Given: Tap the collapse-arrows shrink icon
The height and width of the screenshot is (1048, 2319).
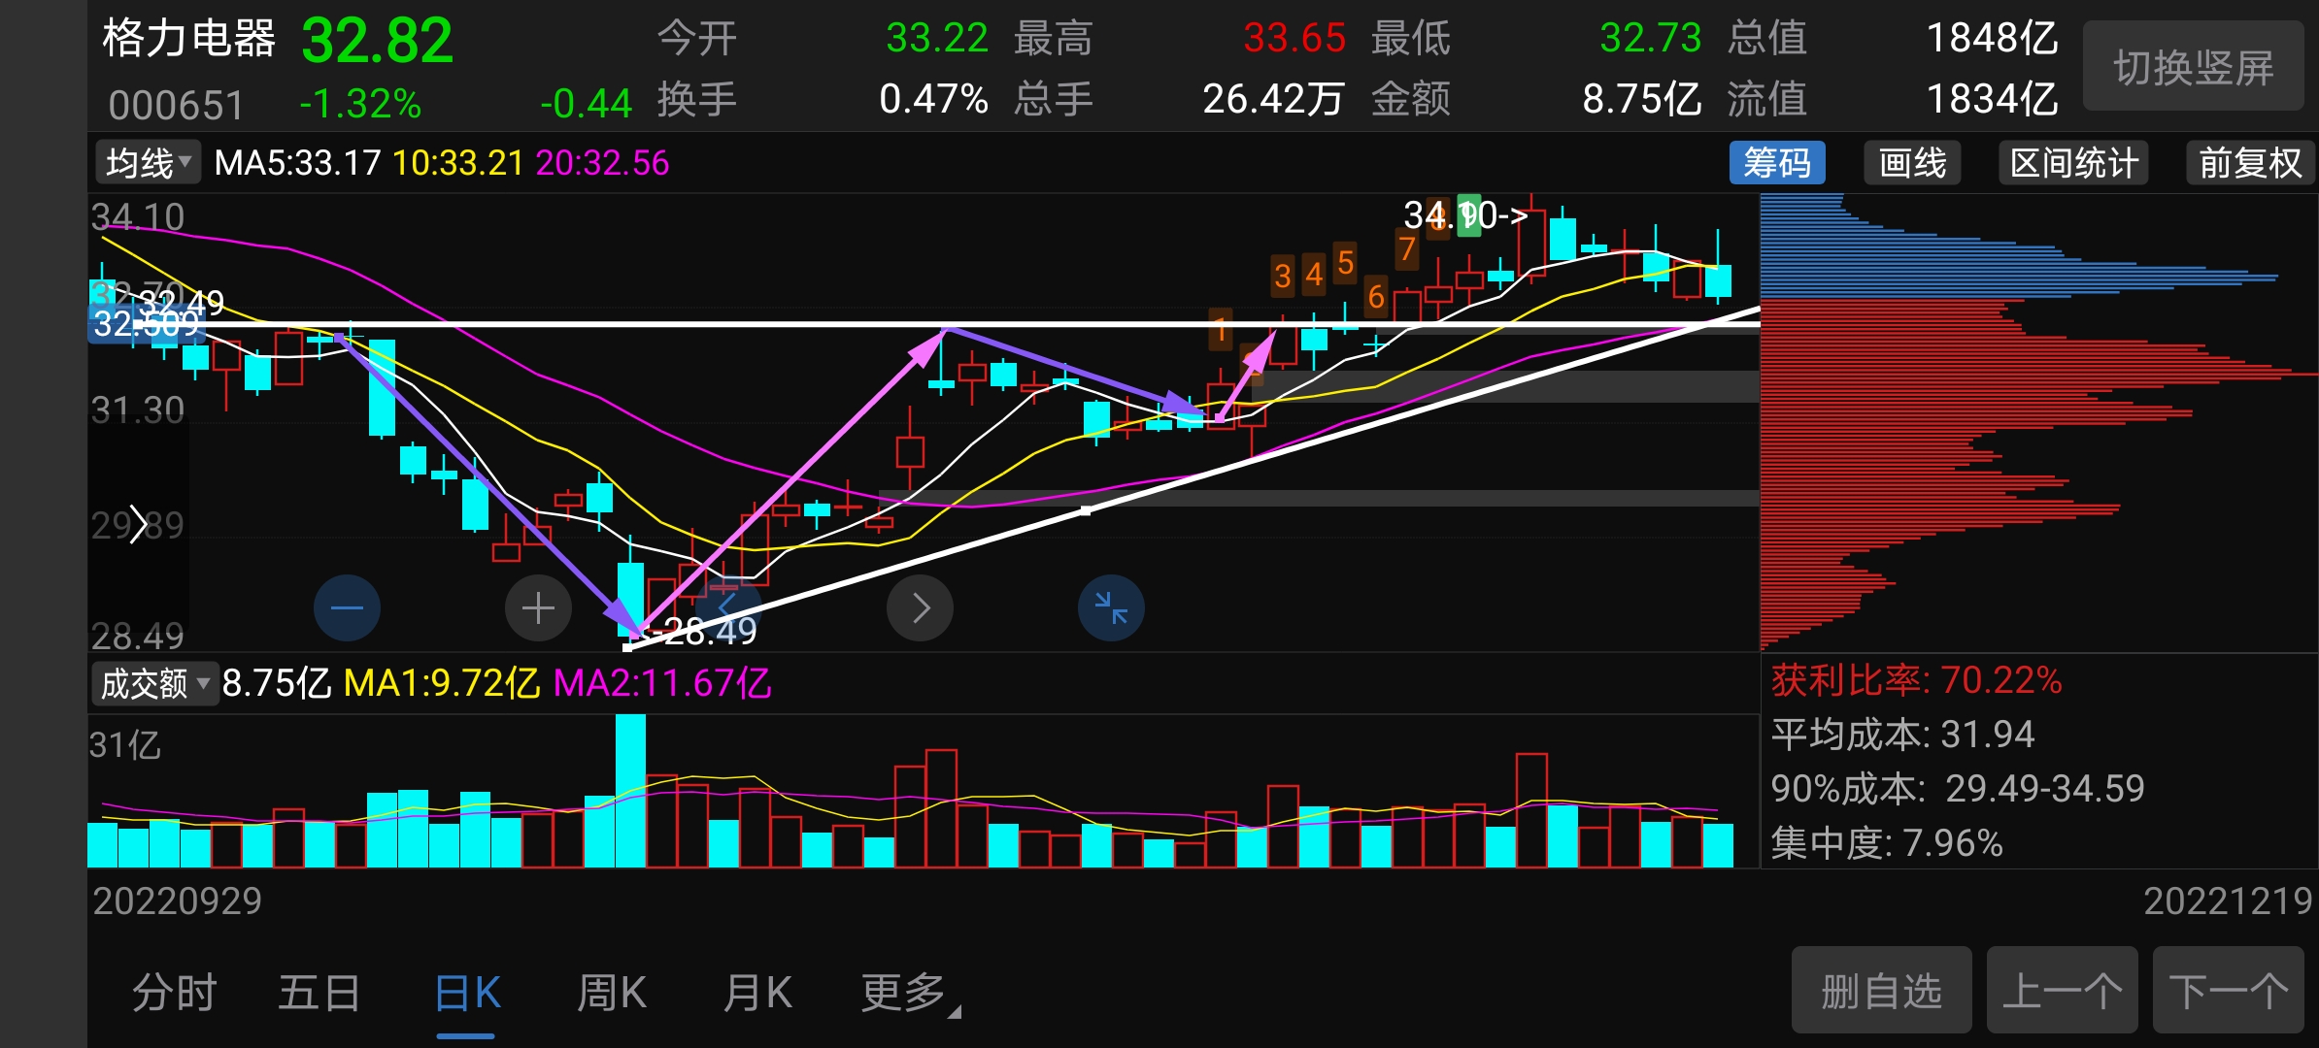Looking at the screenshot, I should 1111,608.
